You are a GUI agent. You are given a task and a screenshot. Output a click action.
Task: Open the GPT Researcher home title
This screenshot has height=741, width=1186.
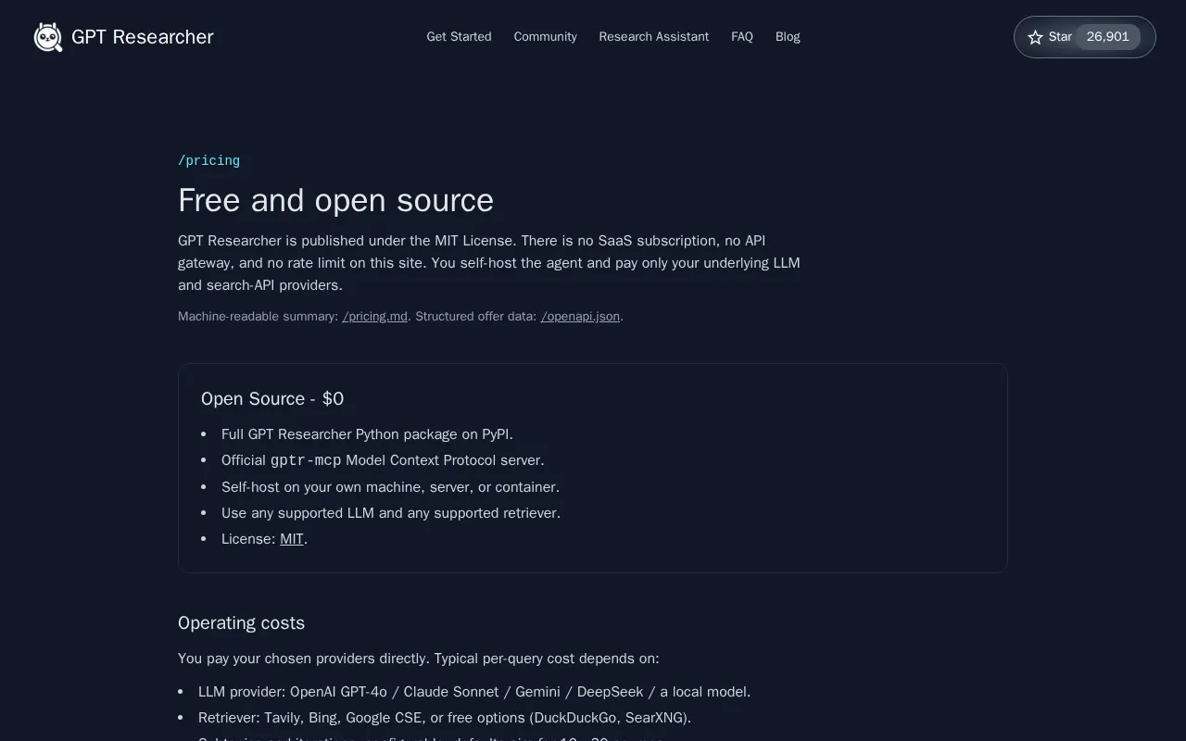(142, 37)
